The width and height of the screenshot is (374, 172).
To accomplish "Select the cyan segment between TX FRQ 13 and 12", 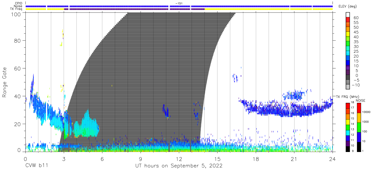I will (348, 133).
